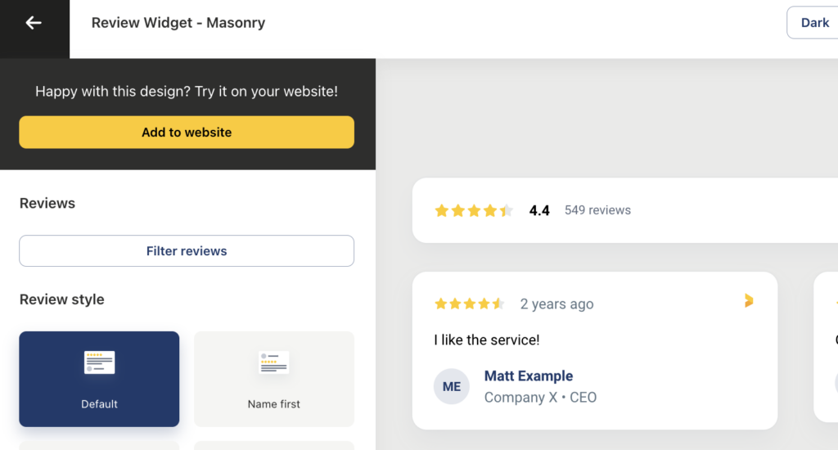Click the Company X CEO subtitle

(x=540, y=397)
